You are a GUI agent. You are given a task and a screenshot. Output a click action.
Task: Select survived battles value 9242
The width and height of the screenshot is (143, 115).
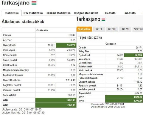[121, 66]
